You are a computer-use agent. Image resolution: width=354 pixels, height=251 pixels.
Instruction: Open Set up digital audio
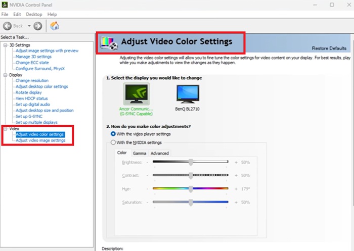point(33,105)
